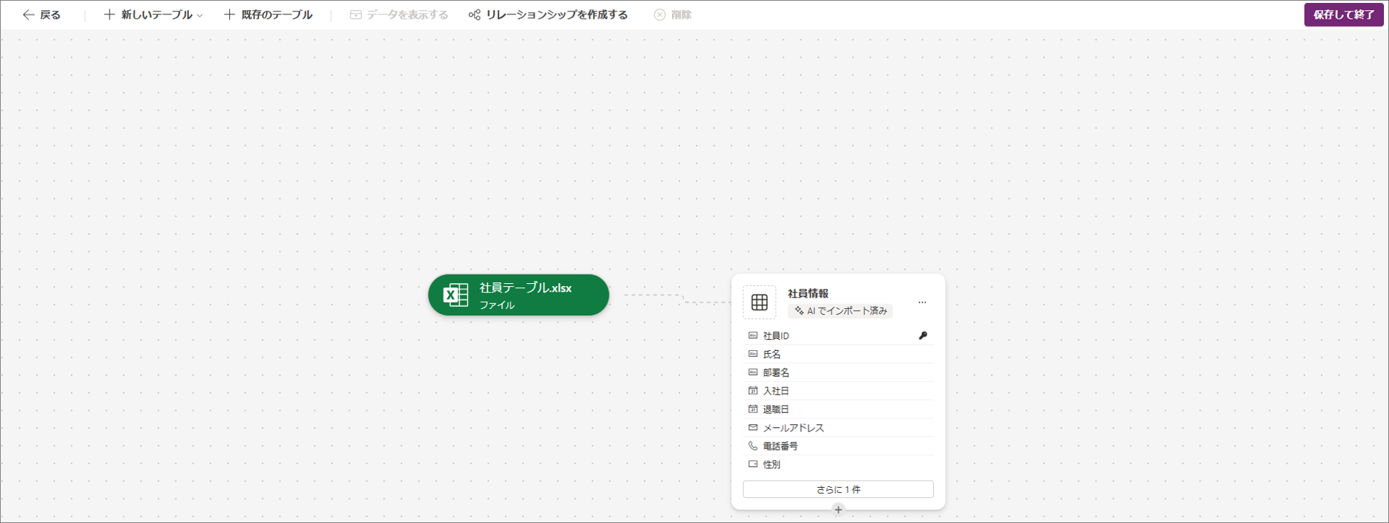Click the envelope icon next to メールアドレス
Screen dimensions: 1389x523
tap(753, 427)
